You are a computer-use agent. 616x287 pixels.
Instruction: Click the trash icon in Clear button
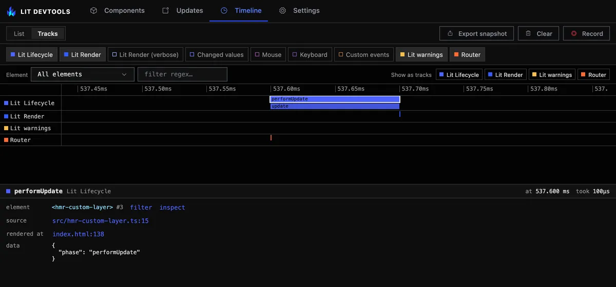coord(528,33)
